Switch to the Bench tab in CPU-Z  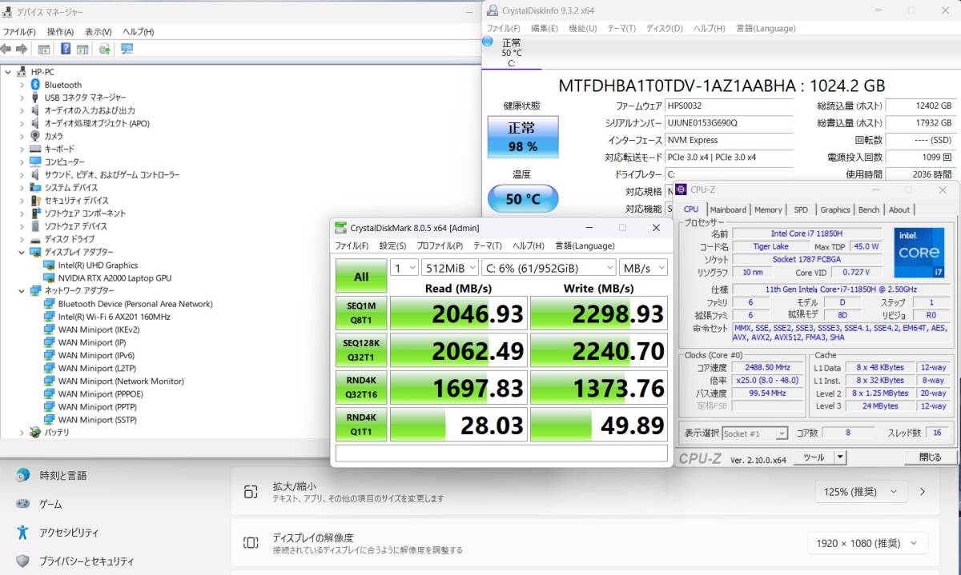click(869, 210)
